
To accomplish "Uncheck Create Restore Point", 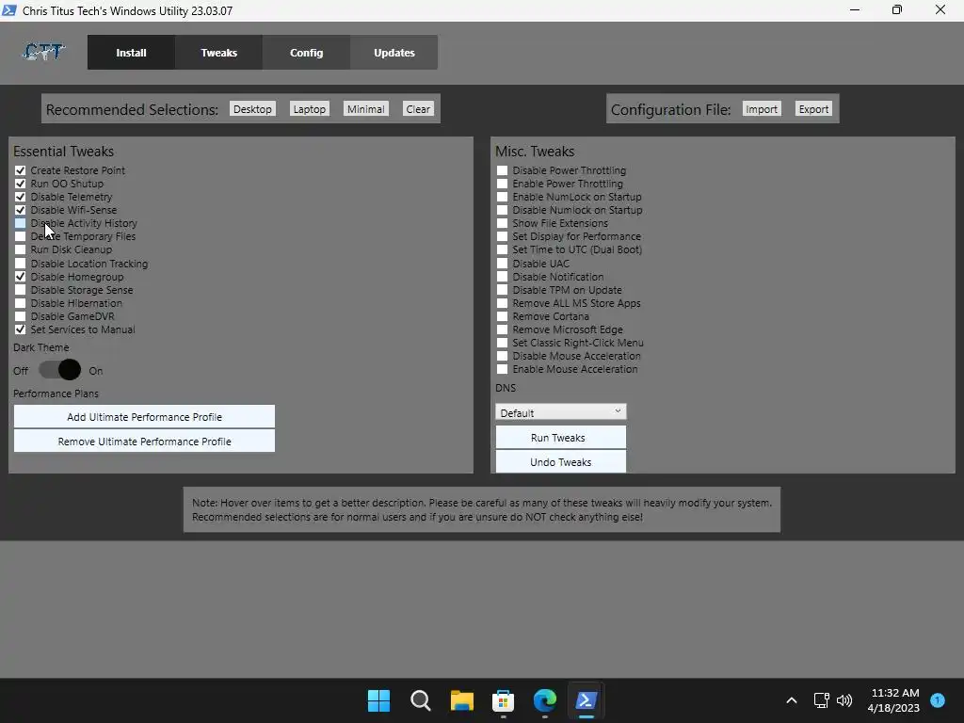I will pos(21,170).
